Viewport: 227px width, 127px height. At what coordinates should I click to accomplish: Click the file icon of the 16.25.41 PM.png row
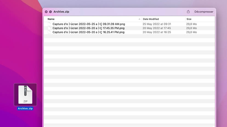49,32
